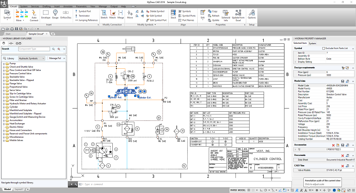Click the Balloon Style Circle value

pos(340,59)
